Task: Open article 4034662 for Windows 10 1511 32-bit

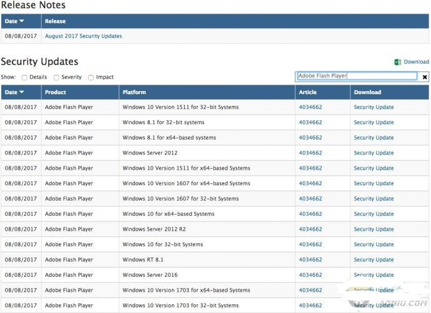Action: pos(310,107)
